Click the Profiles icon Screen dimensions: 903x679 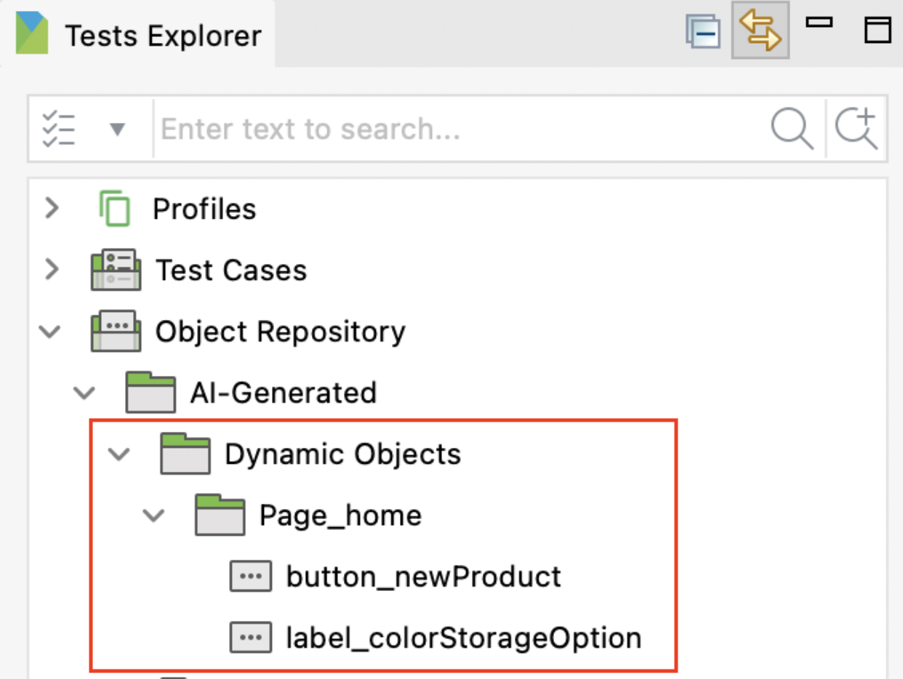116,209
